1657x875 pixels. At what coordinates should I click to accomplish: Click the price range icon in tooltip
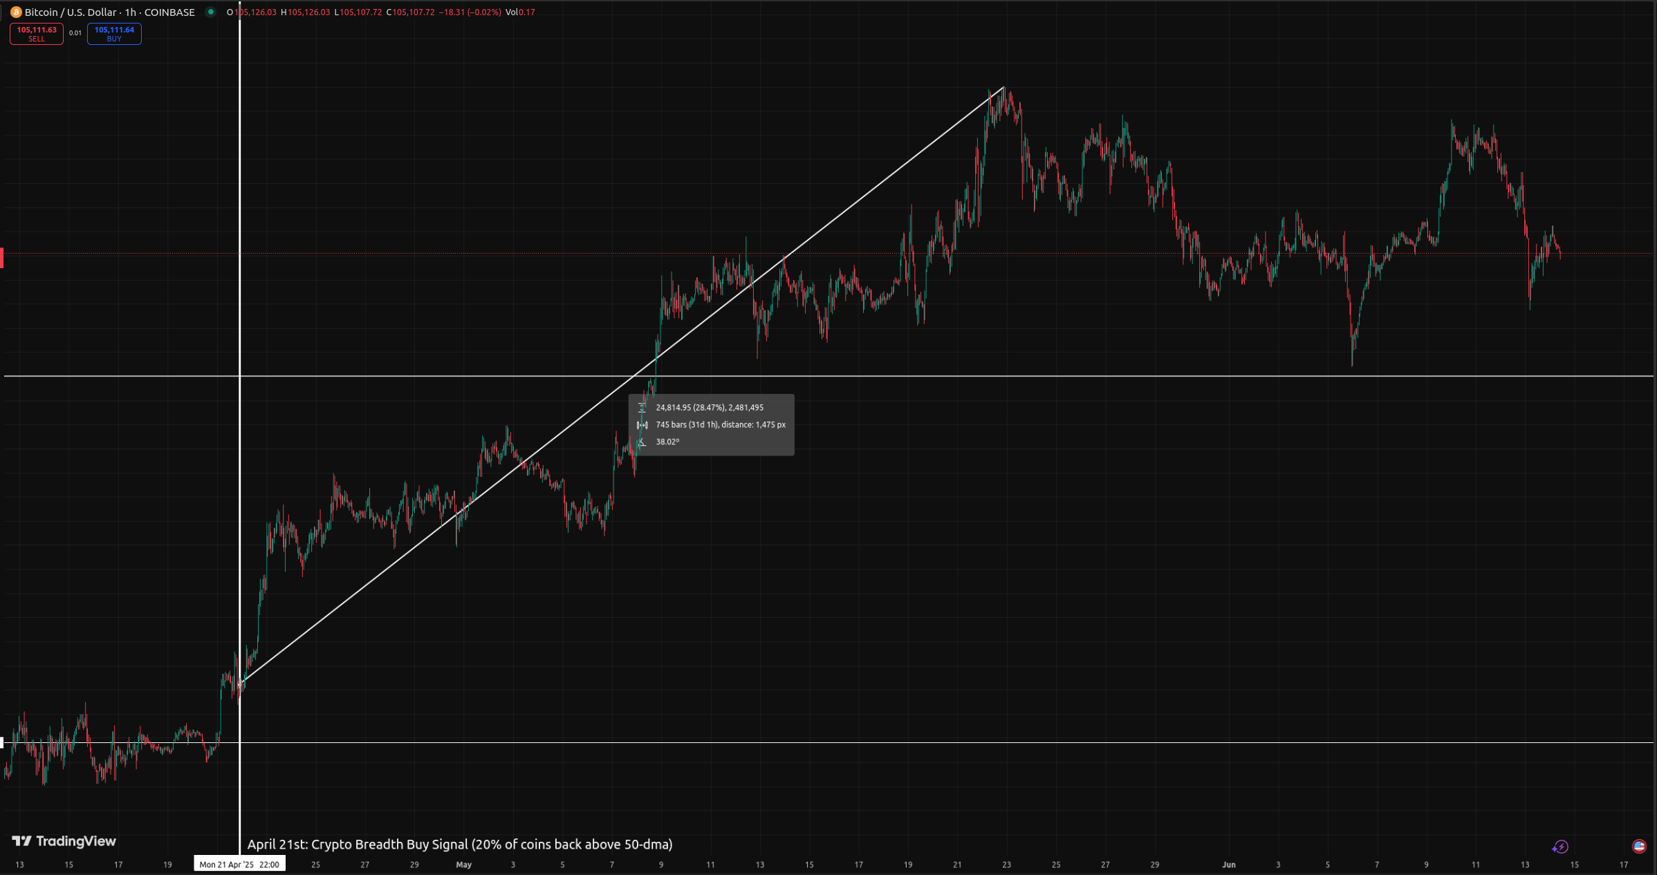pos(642,408)
